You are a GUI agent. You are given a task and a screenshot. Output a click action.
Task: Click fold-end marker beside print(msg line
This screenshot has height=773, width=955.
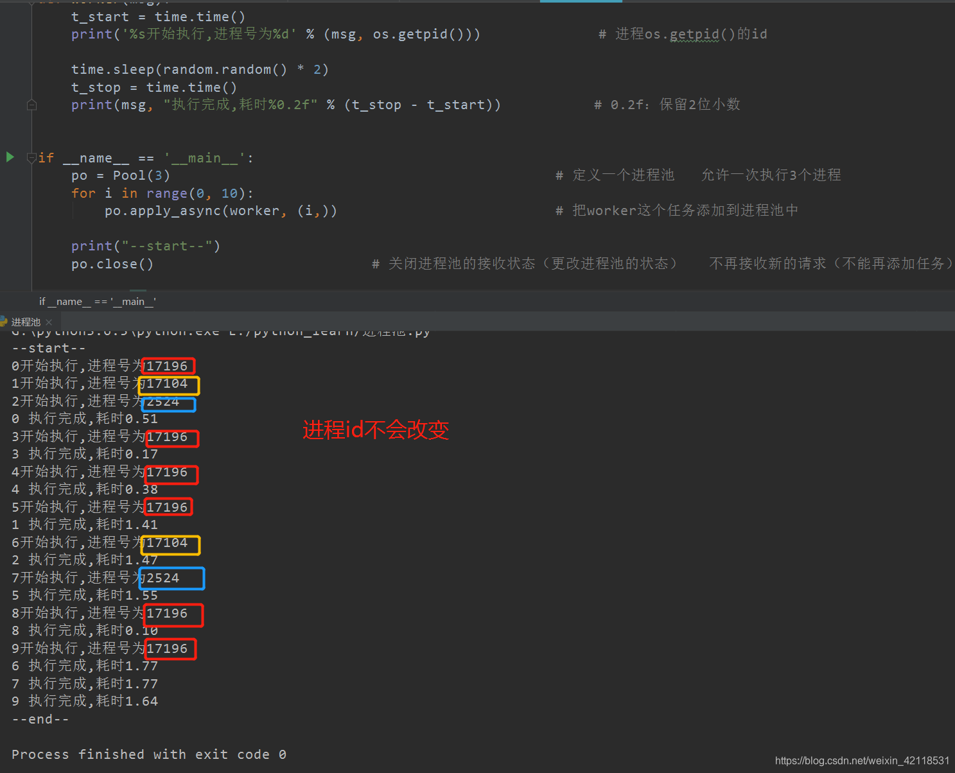(x=31, y=105)
